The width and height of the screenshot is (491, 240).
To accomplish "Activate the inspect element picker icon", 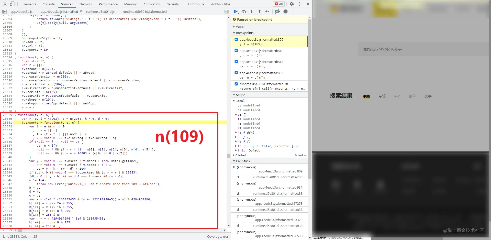I will pos(5,4).
